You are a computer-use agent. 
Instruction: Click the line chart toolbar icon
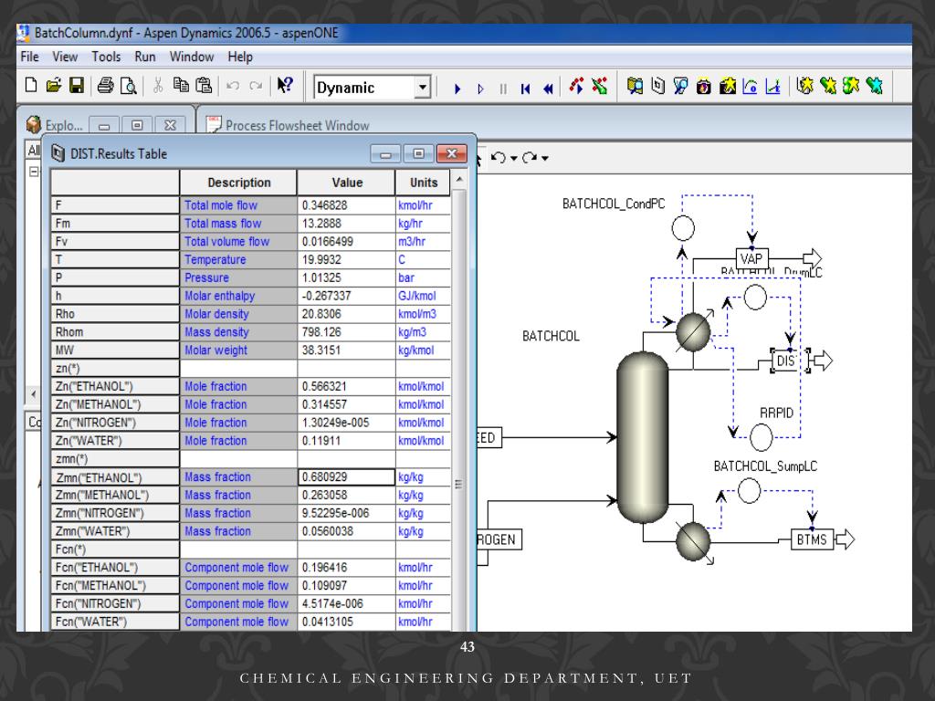coord(772,87)
